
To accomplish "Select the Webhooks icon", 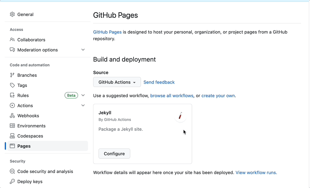I will pos(12,116).
